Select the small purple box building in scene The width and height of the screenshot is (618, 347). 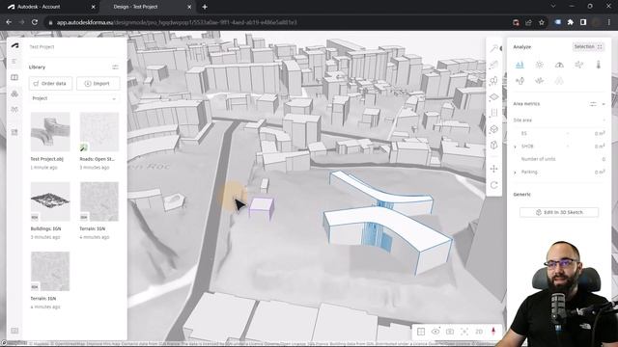[262, 208]
